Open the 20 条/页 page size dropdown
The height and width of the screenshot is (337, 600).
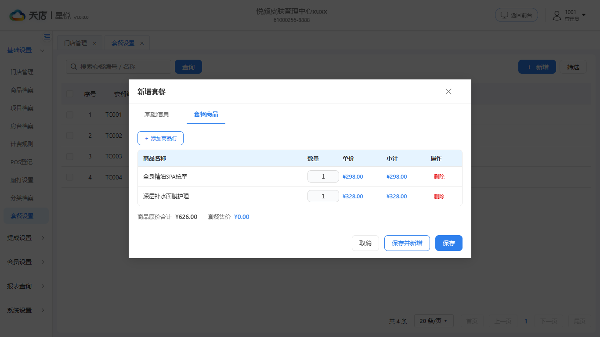434,321
